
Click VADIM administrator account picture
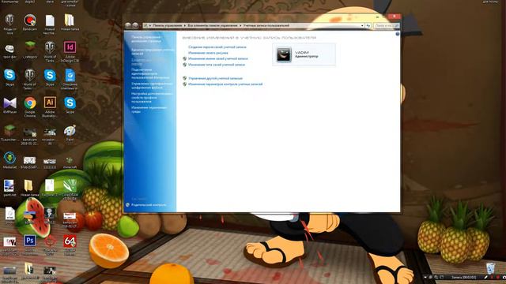pyautogui.click(x=284, y=54)
